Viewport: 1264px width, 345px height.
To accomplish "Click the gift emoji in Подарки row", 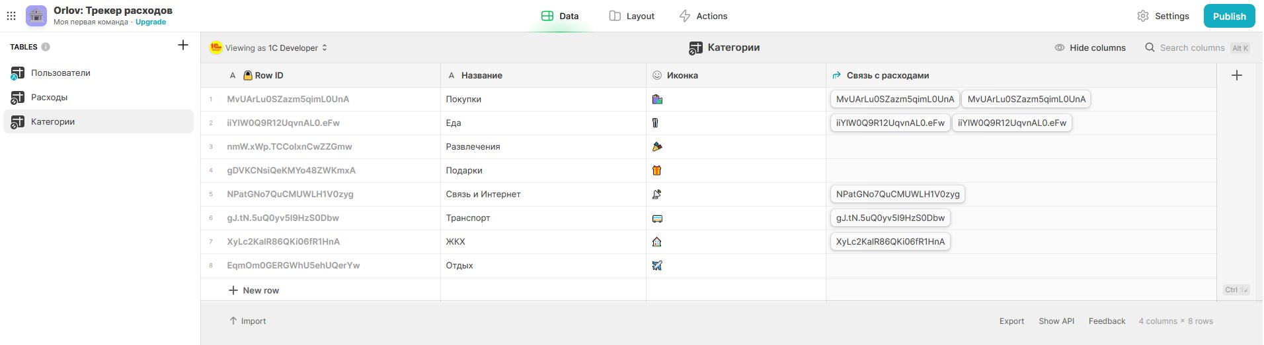I will click(656, 171).
